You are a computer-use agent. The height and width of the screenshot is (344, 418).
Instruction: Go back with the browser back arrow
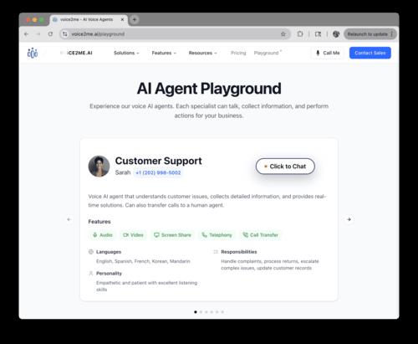[x=27, y=34]
